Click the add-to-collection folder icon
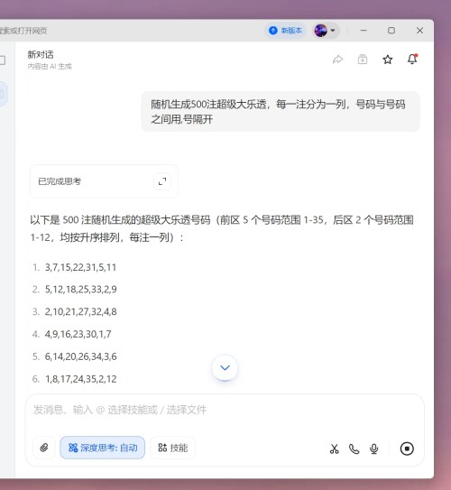 pos(363,59)
